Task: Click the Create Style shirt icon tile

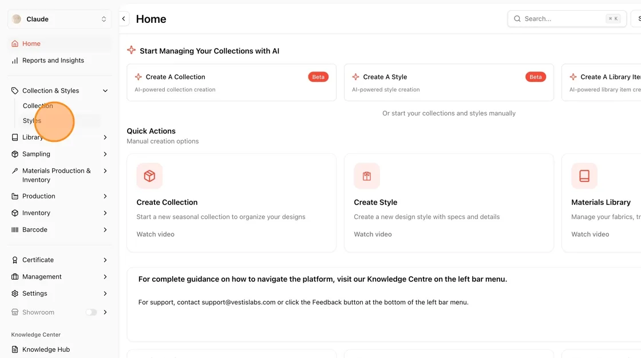Action: click(367, 176)
